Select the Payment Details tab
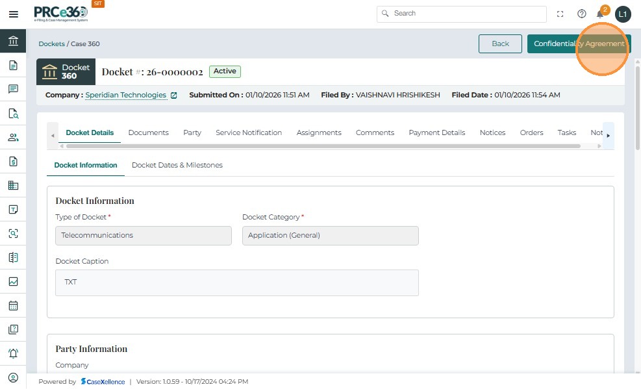Viewport: 641px width, 389px height. coord(436,132)
